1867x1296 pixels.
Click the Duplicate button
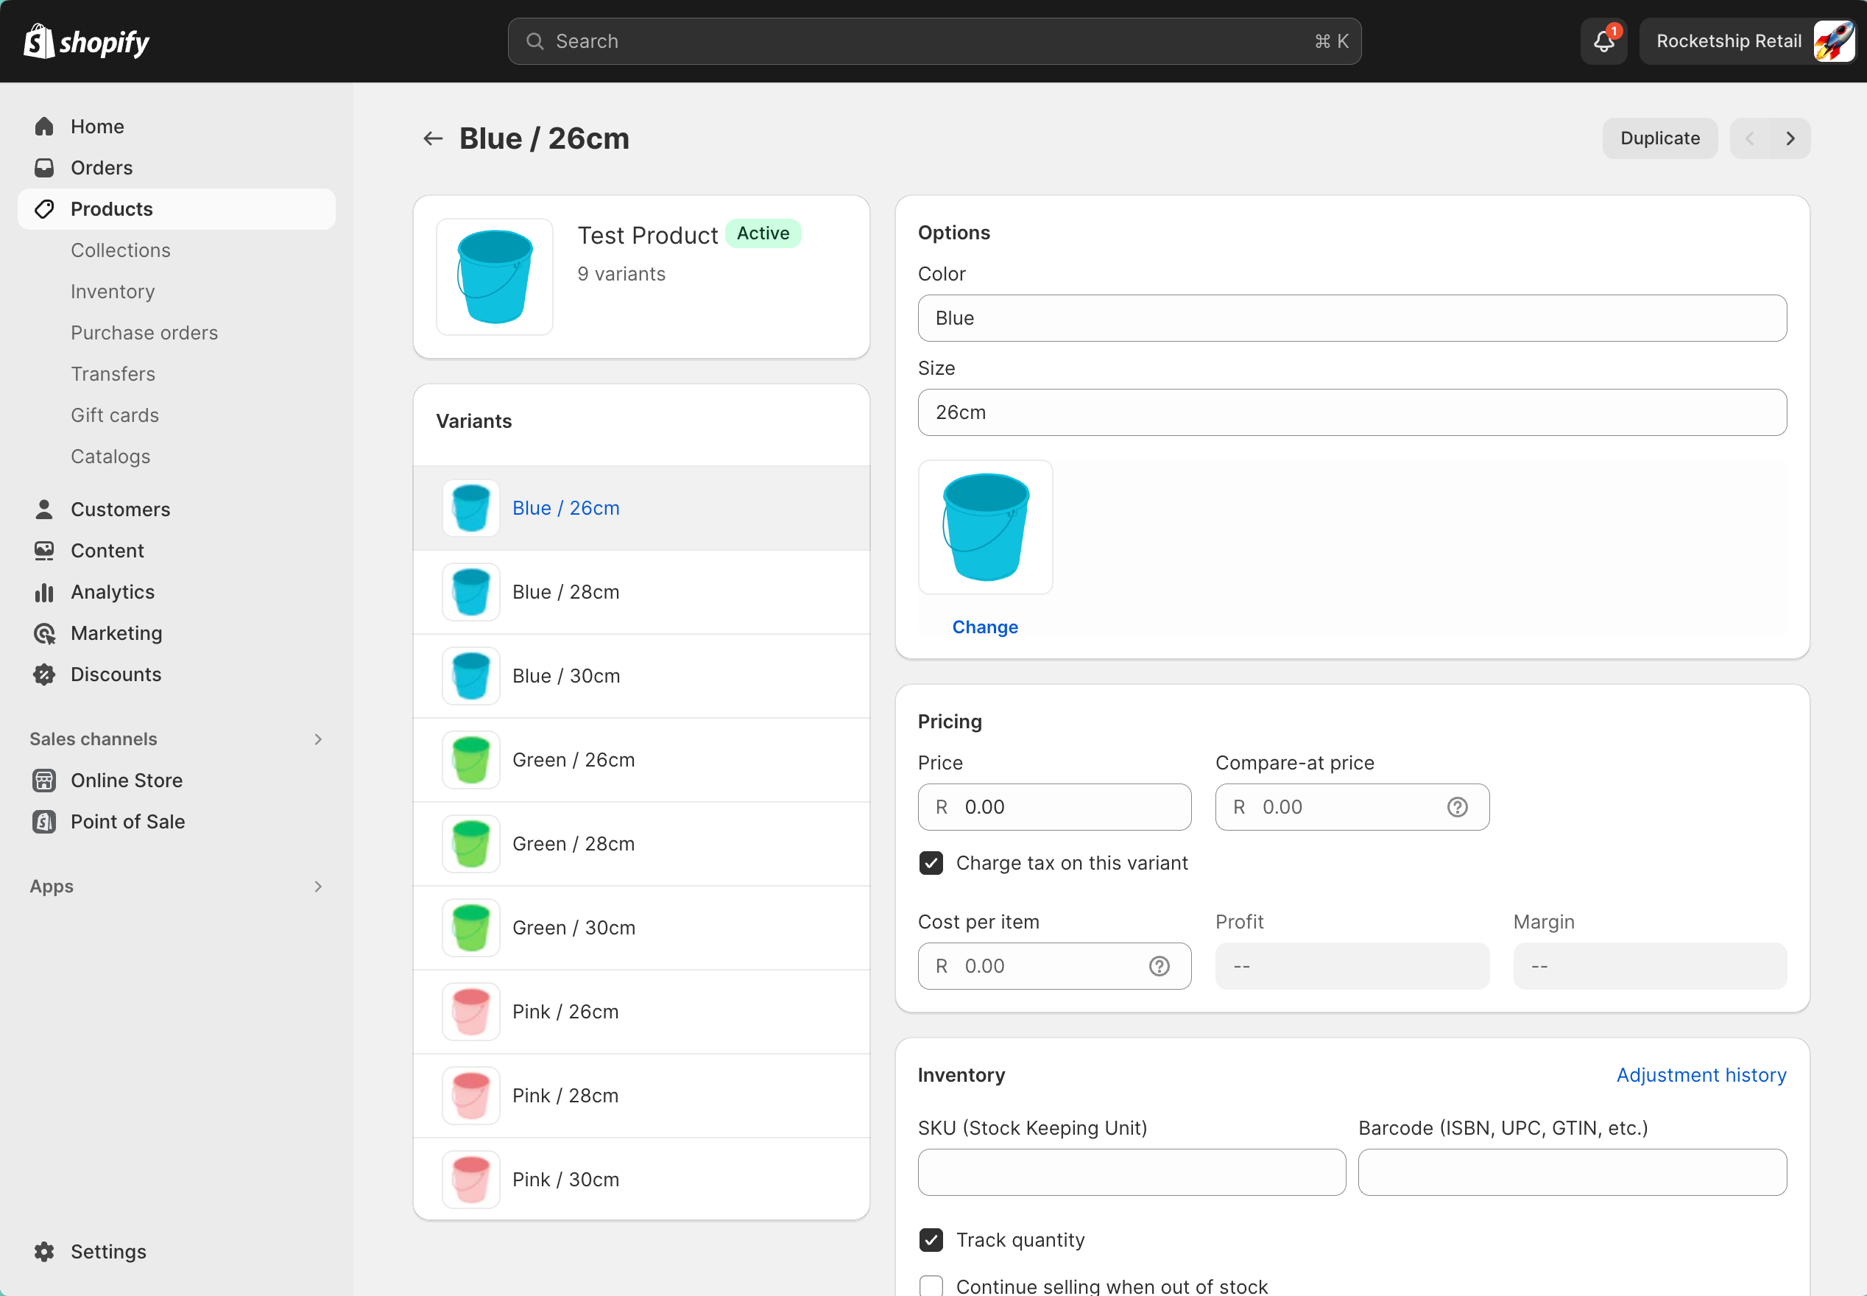pos(1659,139)
